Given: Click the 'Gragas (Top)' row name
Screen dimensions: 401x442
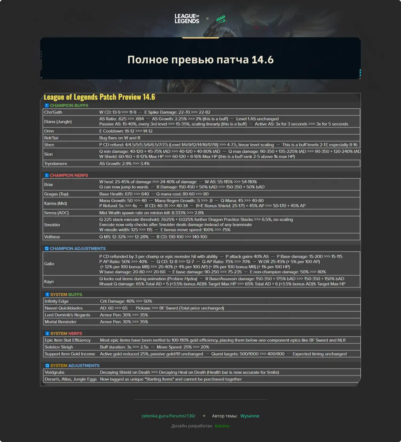Looking at the screenshot, I should pyautogui.click(x=56, y=194).
